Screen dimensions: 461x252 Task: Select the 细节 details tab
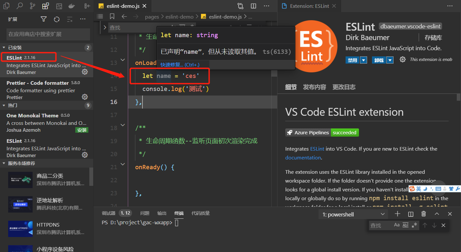(291, 87)
